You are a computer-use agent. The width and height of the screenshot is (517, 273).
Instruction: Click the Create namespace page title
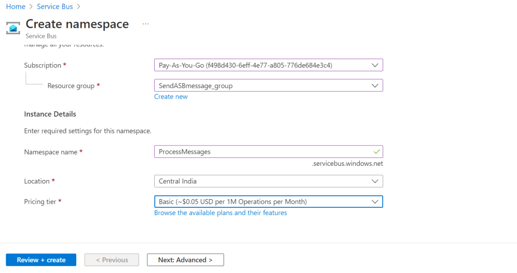(77, 24)
